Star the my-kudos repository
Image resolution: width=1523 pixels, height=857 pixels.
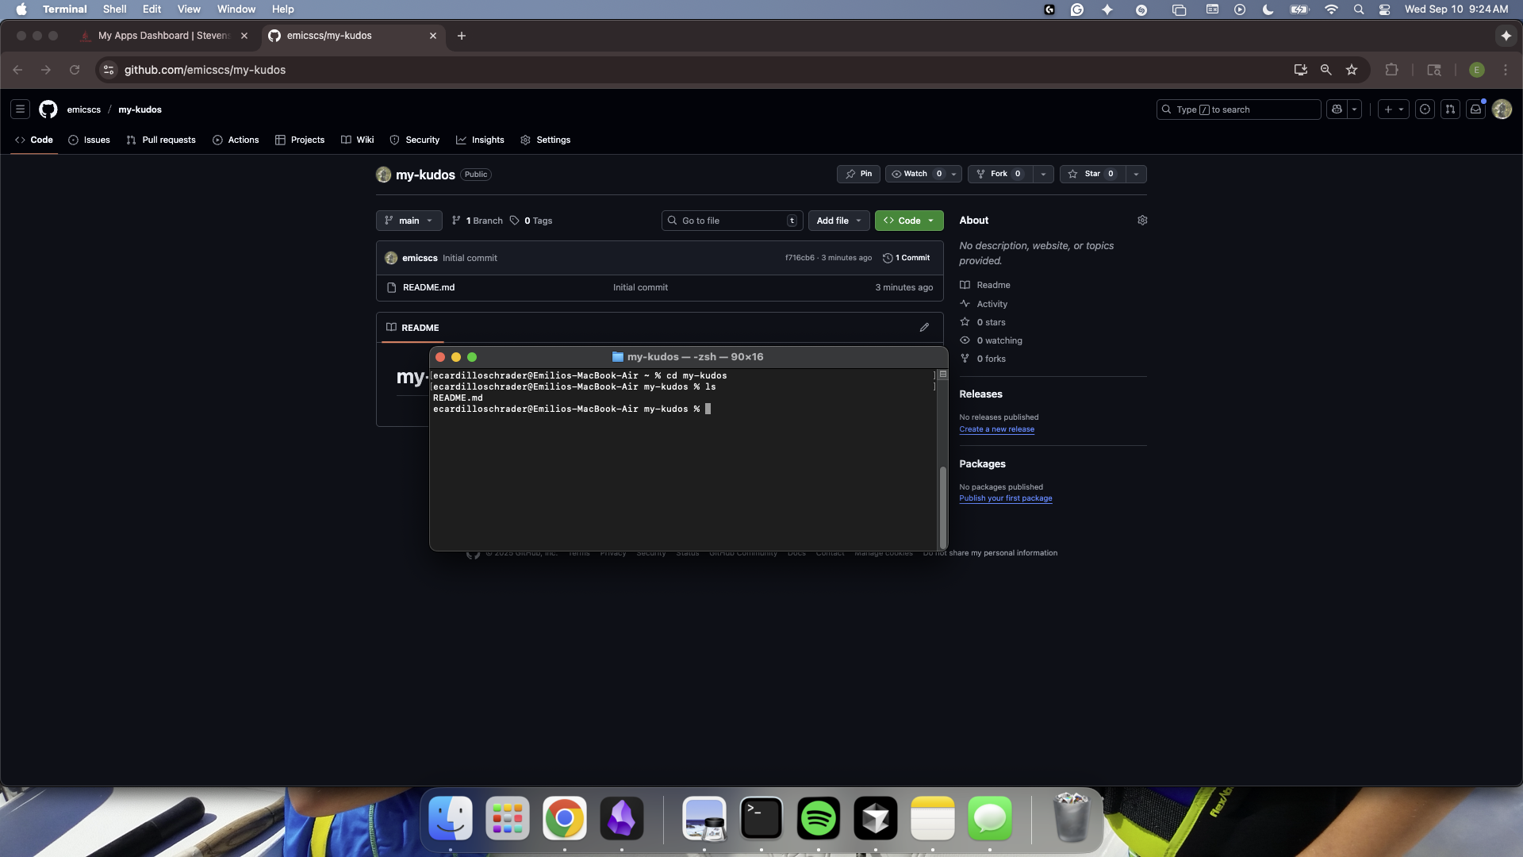coord(1091,174)
